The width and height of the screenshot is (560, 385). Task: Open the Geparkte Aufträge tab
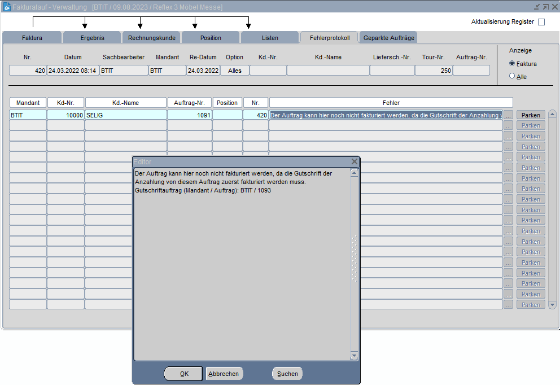tap(389, 38)
